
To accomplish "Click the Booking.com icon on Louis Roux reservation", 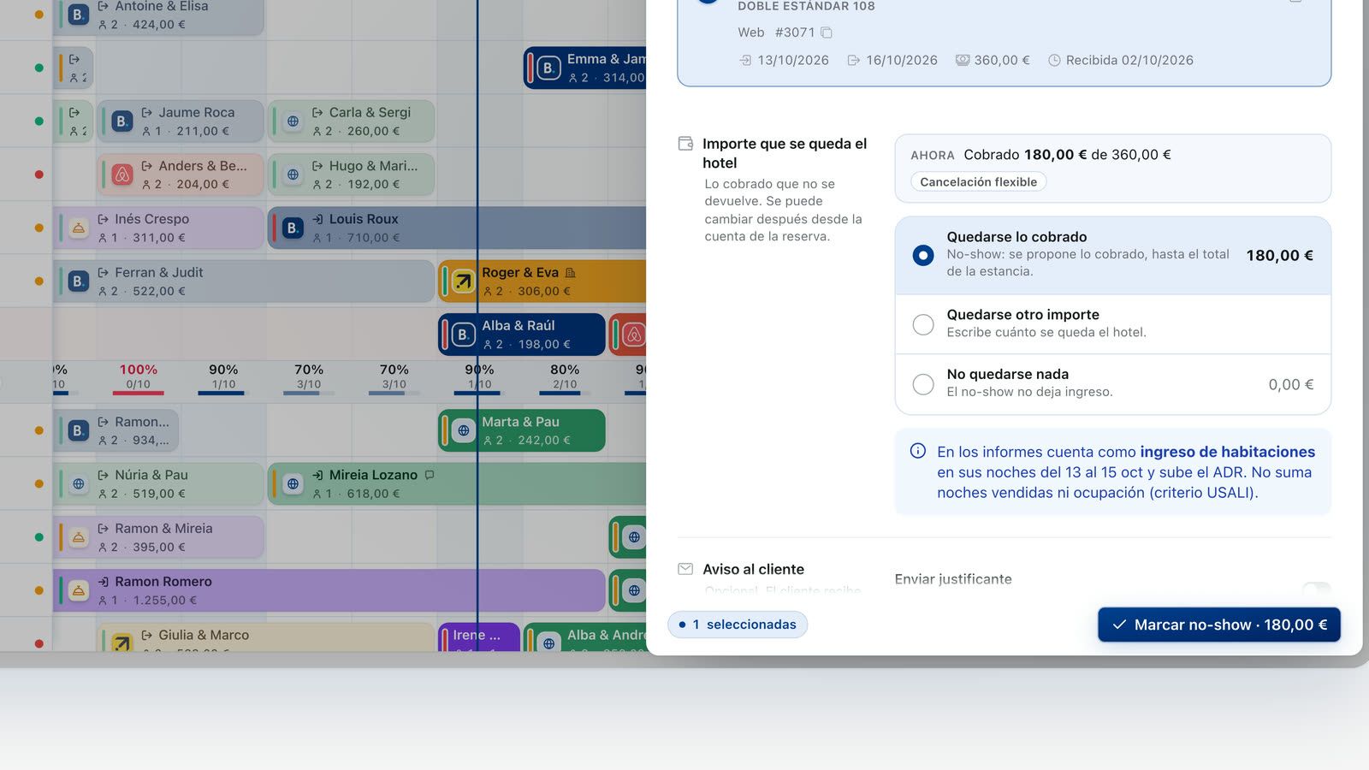I will (x=293, y=228).
